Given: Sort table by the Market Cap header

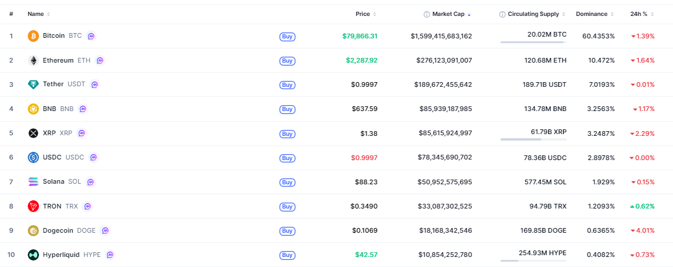Looking at the screenshot, I should coord(451,14).
